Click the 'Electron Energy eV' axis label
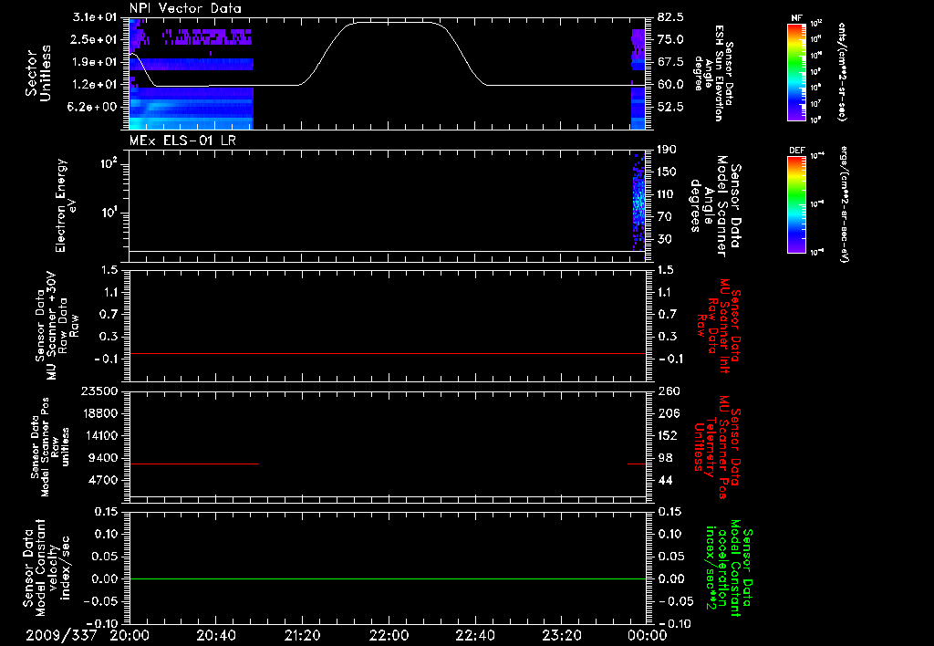This screenshot has height=646, width=934. point(66,205)
